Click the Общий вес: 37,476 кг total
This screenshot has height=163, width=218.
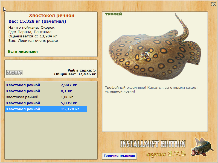pos(75,74)
